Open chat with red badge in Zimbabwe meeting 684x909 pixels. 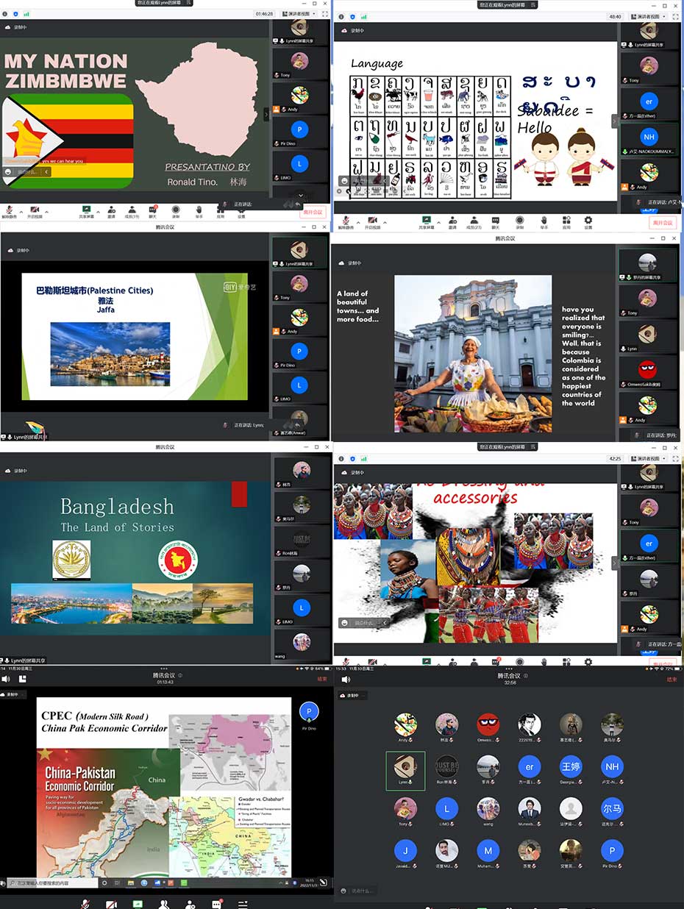pyautogui.click(x=153, y=210)
